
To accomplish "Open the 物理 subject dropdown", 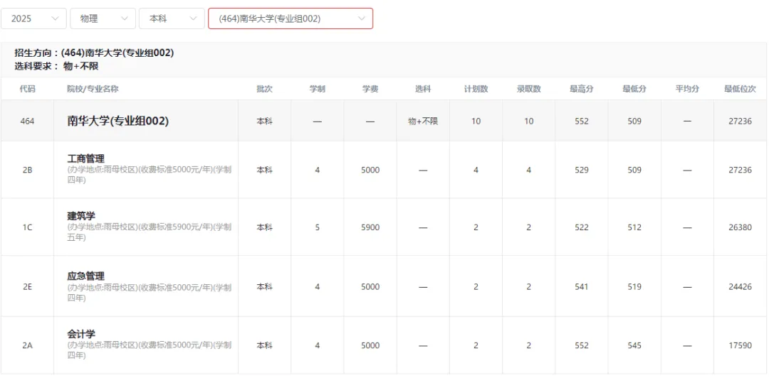I will pos(103,18).
